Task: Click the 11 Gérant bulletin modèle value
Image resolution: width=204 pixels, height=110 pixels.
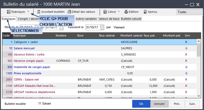Action: point(44,104)
